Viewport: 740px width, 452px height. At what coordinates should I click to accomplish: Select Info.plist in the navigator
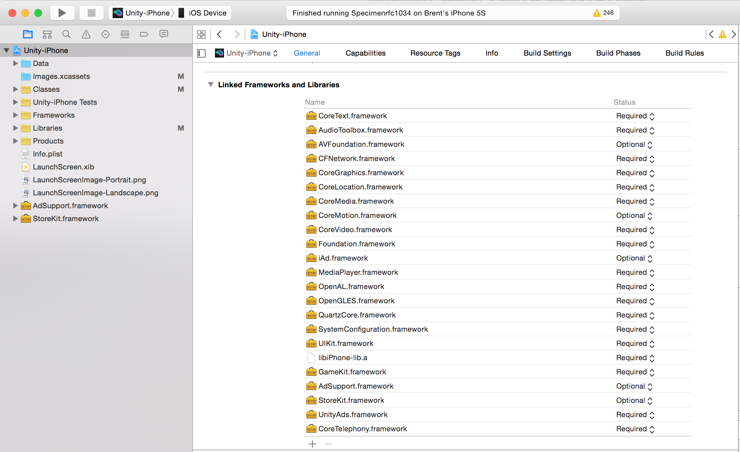[96, 154]
